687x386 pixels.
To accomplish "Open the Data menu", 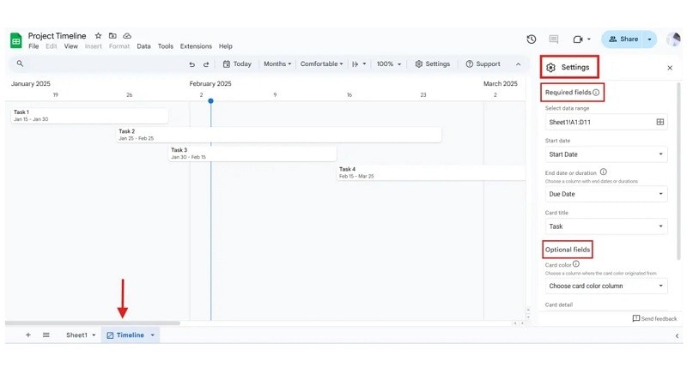I will pos(143,46).
